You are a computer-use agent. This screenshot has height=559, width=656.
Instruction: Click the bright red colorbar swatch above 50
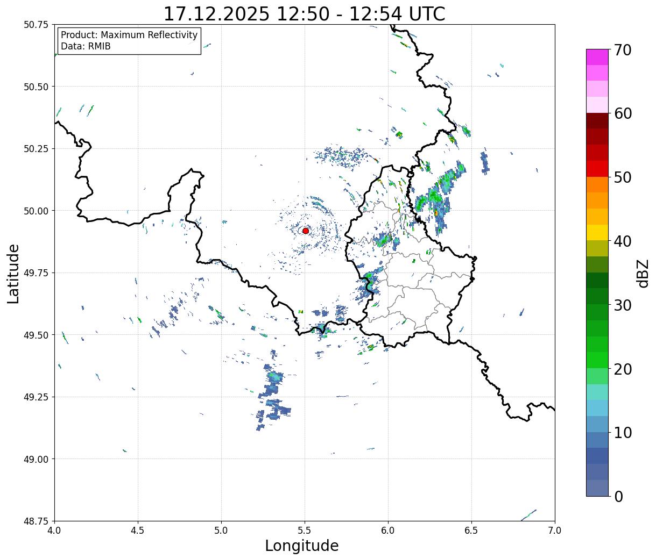[597, 168]
